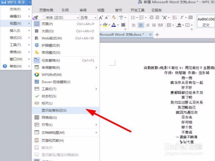Click the center alignment icon
Screen dimensions: 215x161
coord(141,25)
